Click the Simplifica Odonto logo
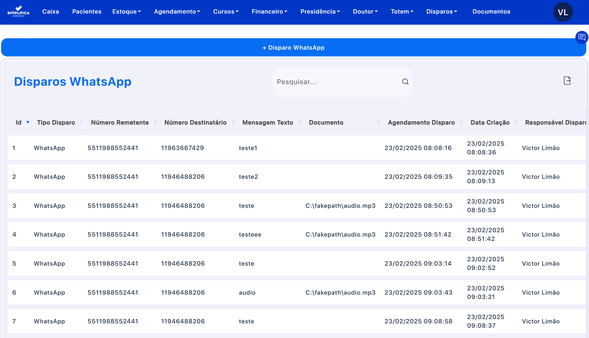This screenshot has width=589, height=338. [18, 11]
